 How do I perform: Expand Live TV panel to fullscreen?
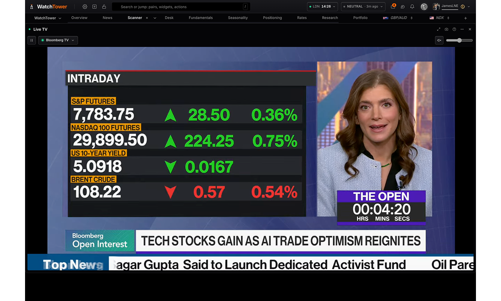coord(439,29)
